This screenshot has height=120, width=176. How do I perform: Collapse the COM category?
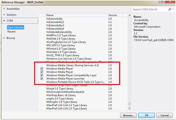(4, 21)
